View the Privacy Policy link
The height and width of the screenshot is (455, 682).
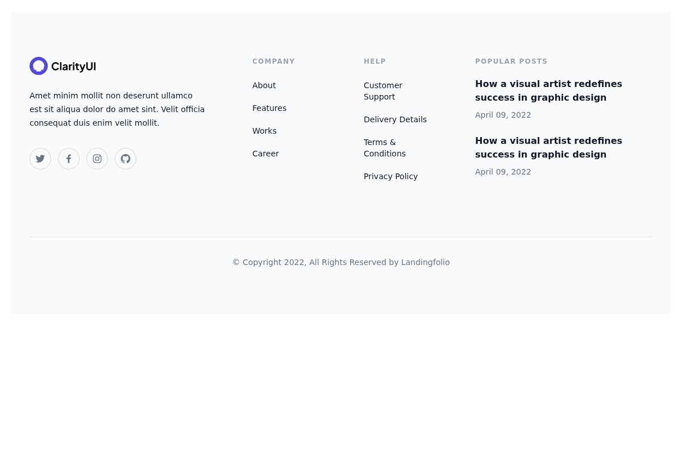tap(390, 176)
